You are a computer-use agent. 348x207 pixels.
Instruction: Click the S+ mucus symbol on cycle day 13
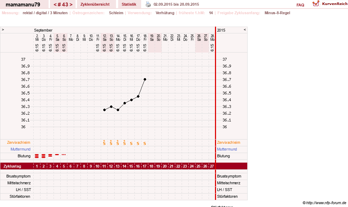click(118, 143)
